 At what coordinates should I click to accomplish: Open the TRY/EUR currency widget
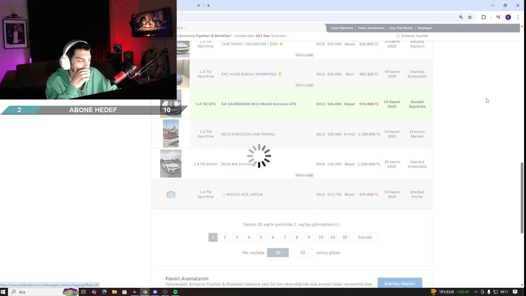coord(450,292)
